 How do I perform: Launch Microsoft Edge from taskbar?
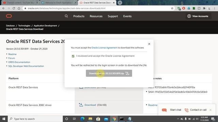click(x=82, y=119)
